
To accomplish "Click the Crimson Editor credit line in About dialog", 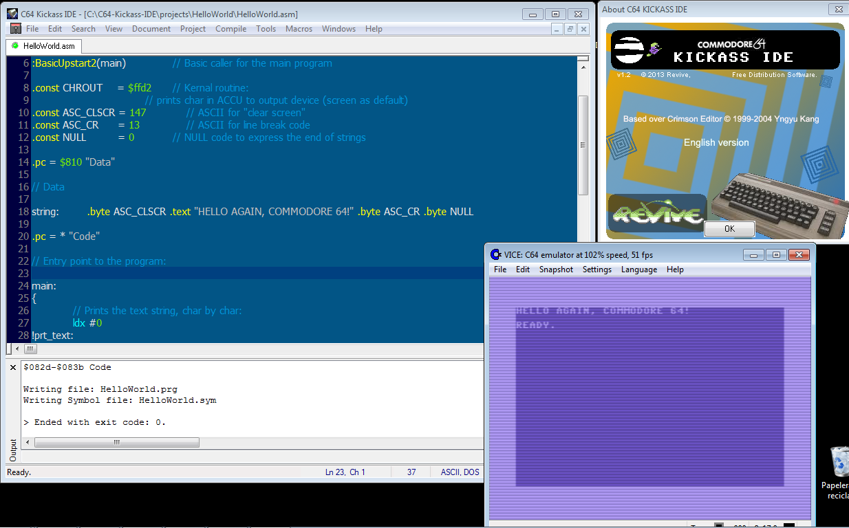I will point(721,119).
